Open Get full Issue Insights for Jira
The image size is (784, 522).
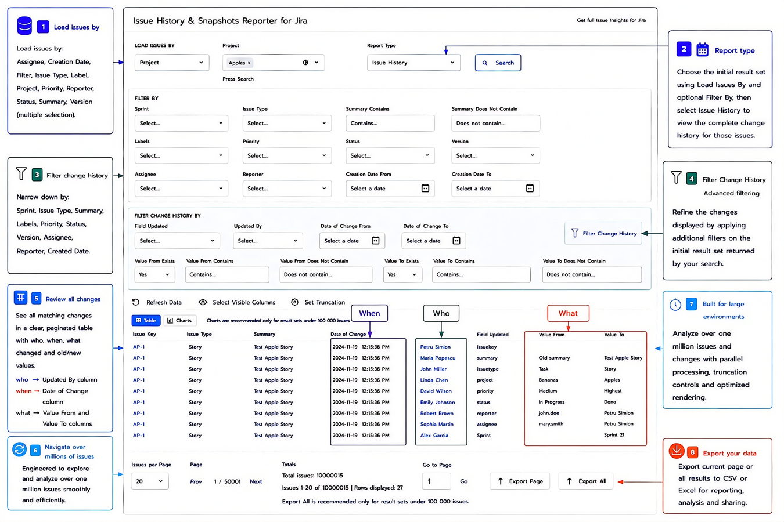point(611,20)
